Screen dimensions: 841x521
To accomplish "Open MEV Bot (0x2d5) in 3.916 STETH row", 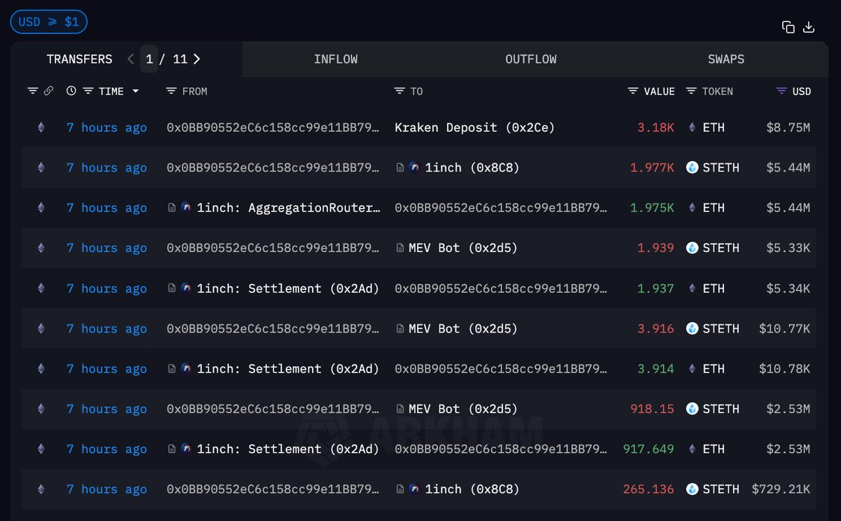I will (x=463, y=328).
